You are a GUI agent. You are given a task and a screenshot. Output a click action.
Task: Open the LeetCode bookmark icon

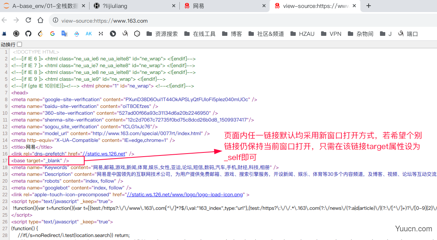point(40,34)
